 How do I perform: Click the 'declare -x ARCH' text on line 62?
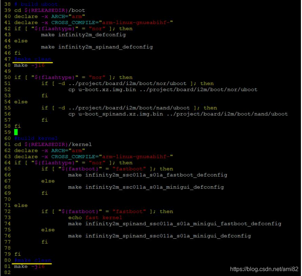[39, 150]
